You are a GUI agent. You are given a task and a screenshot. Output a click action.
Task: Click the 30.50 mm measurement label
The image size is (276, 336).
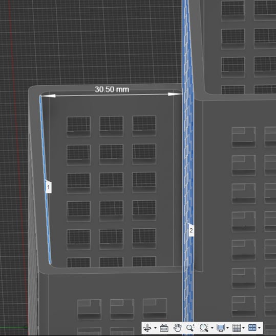tap(112, 89)
